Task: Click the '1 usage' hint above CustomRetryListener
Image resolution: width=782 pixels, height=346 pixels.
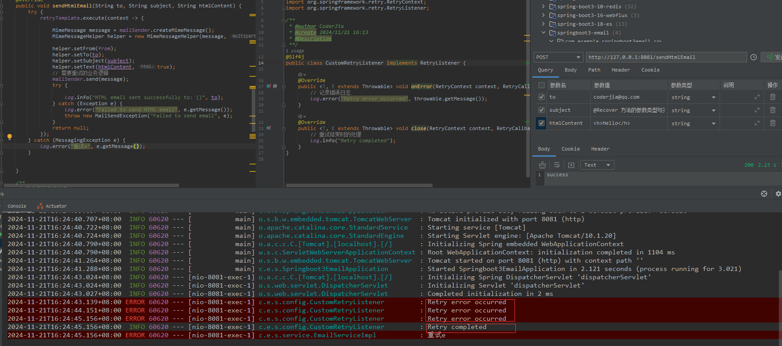Action: pyautogui.click(x=295, y=51)
